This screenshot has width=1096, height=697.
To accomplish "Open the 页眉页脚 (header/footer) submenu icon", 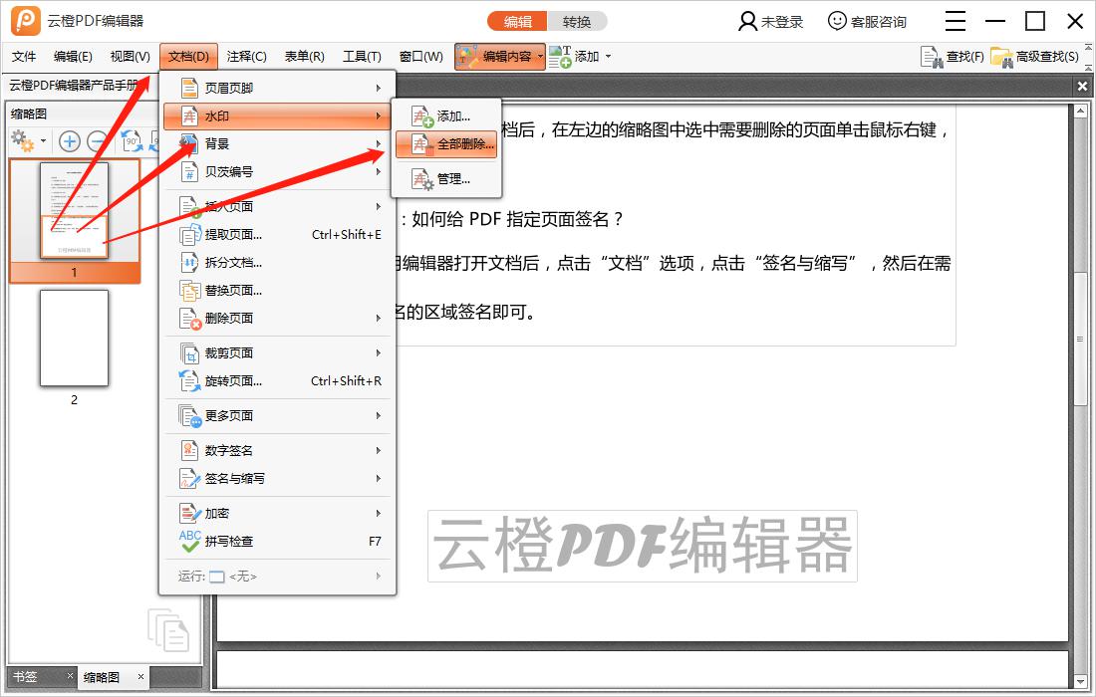I will click(x=189, y=87).
